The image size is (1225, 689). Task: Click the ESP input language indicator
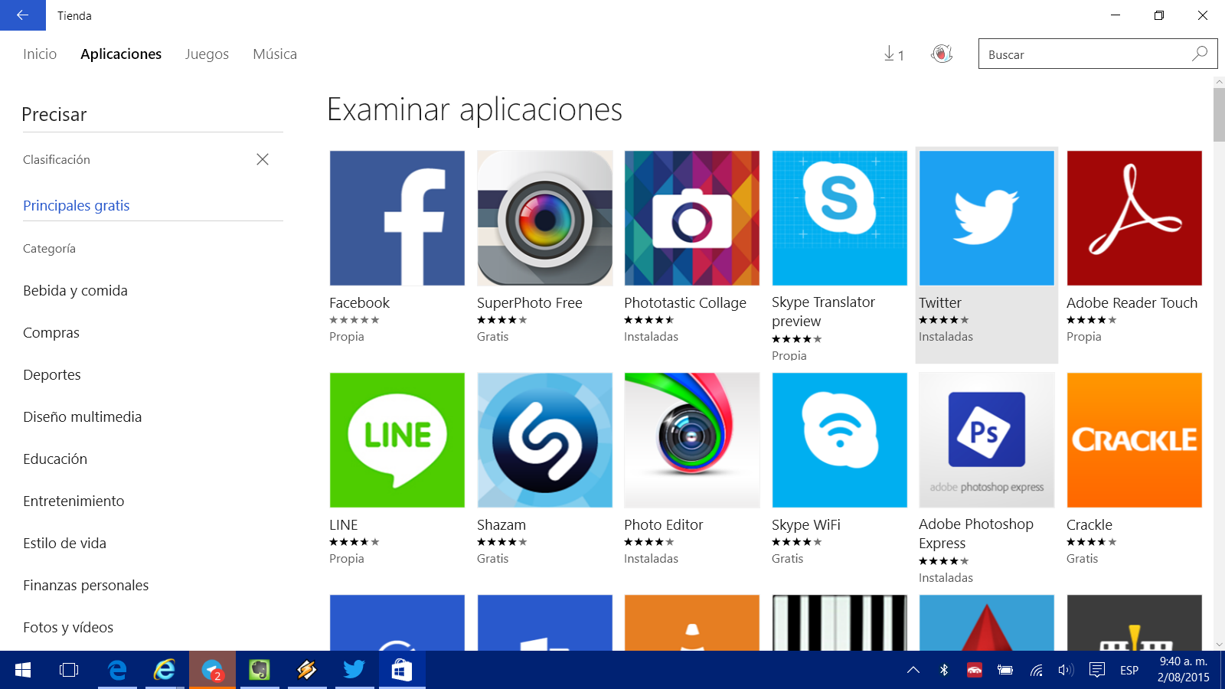pos(1129,670)
